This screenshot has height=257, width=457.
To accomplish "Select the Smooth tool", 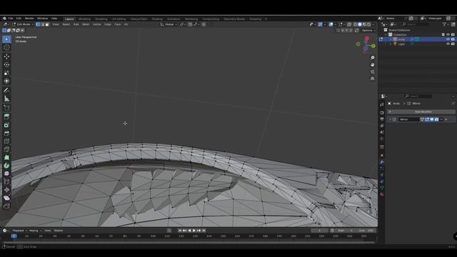I will (6, 173).
